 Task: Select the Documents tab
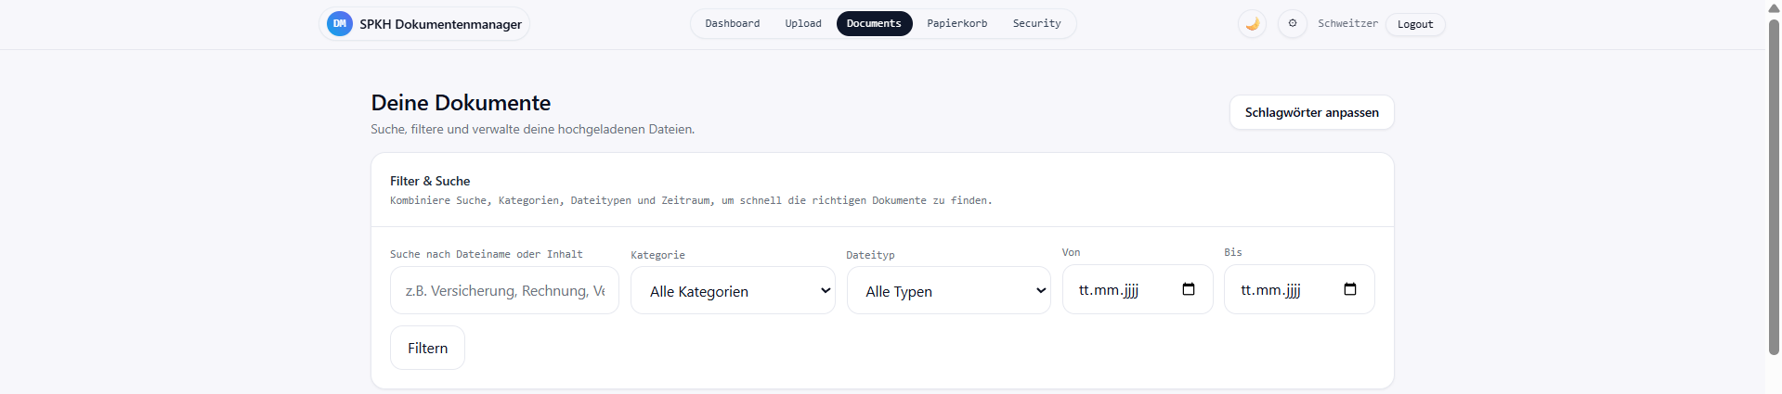tap(873, 24)
